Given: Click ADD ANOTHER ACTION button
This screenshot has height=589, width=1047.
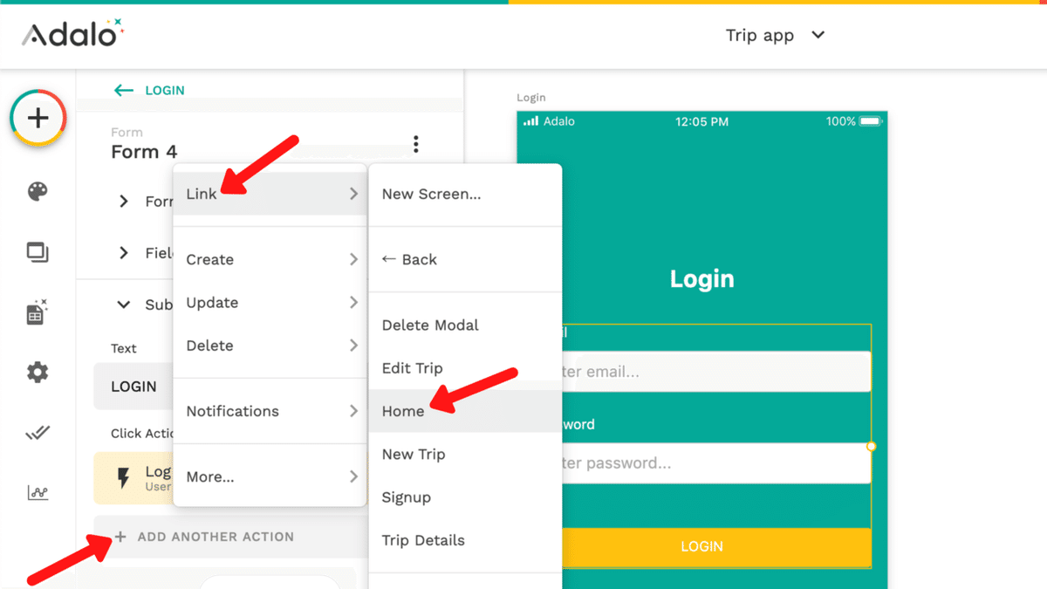Looking at the screenshot, I should point(231,537).
